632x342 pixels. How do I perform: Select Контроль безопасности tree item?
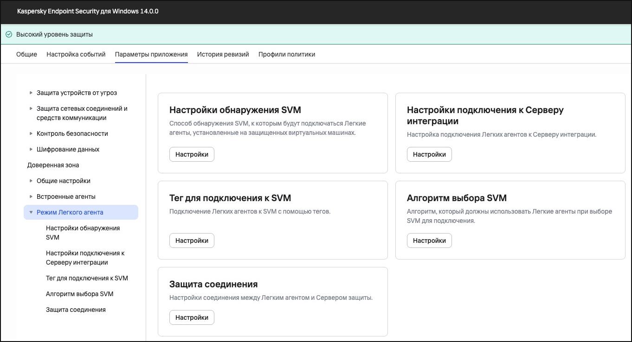coord(72,133)
